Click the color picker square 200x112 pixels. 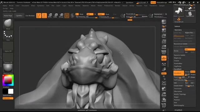[x=8, y=80]
